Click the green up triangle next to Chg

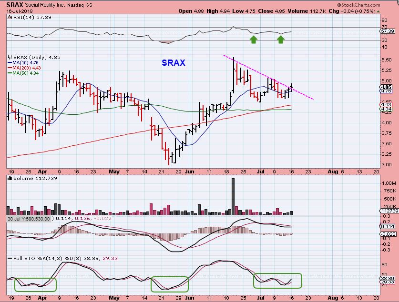(379, 11)
